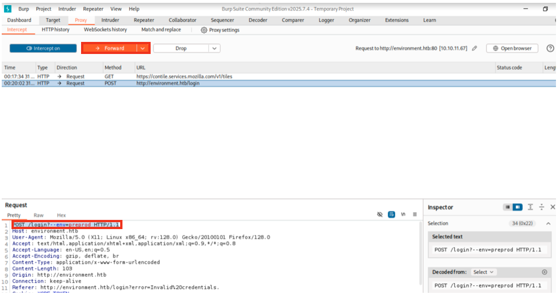This screenshot has width=560, height=298.
Task: Click the Burp Suite logo icon
Action: (7, 9)
